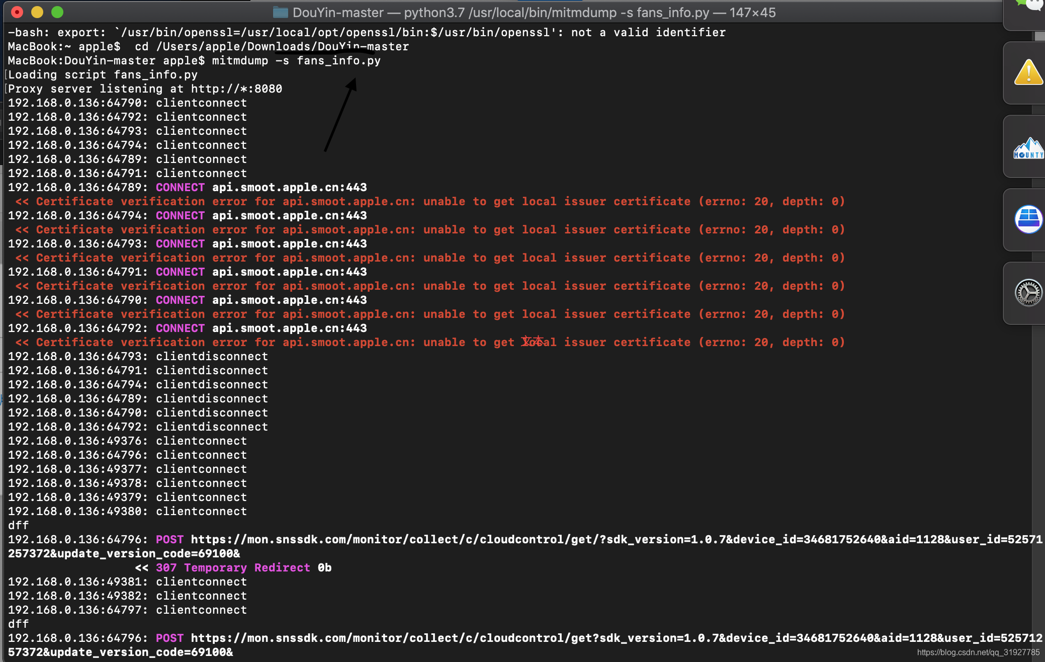Screen dimensions: 1045x662
Task: Click '192.168.0.136:49379: clientconnect' line
Action: click(x=127, y=497)
